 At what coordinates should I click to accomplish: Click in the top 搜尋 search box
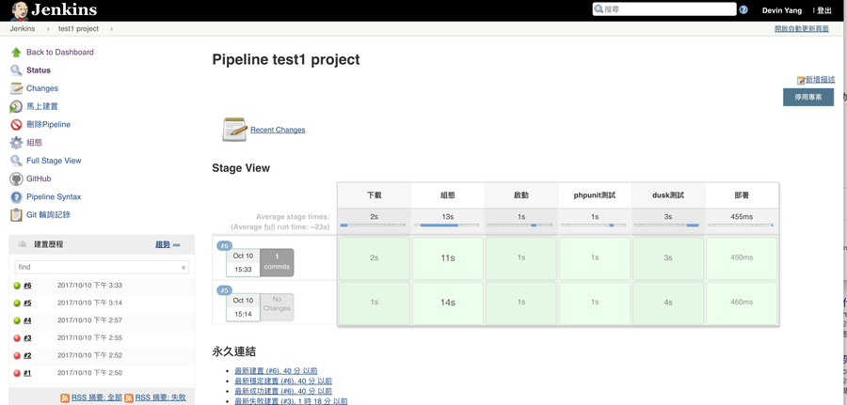click(664, 9)
